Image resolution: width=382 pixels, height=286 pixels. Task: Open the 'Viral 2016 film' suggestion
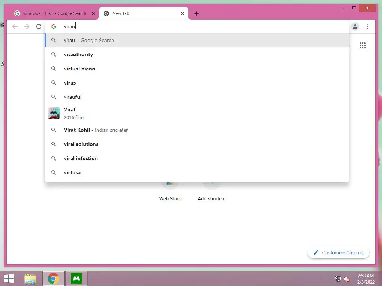[x=197, y=113]
